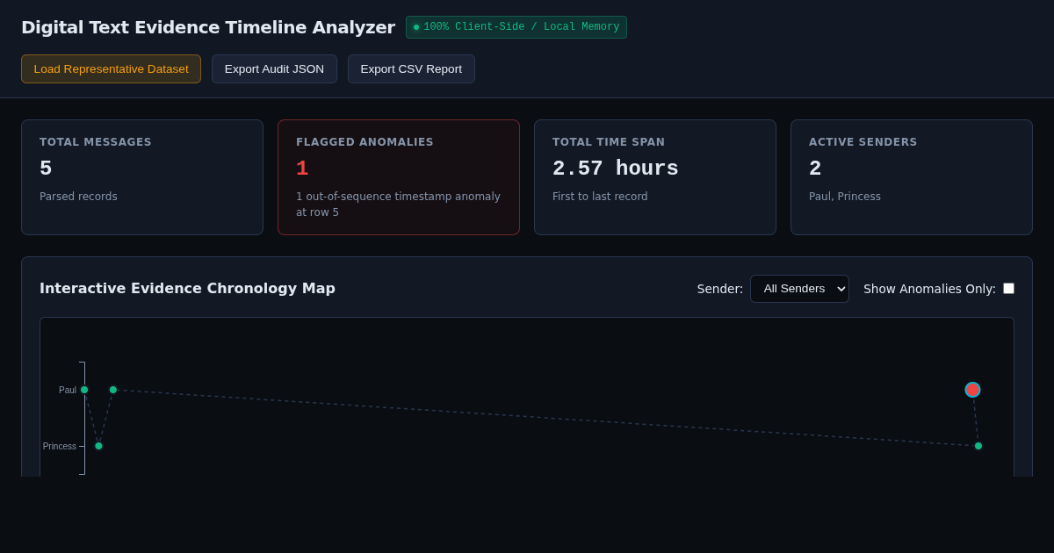Click the 'Princess' axis label on chart
Screen dimensions: 1054x553
click(x=60, y=446)
